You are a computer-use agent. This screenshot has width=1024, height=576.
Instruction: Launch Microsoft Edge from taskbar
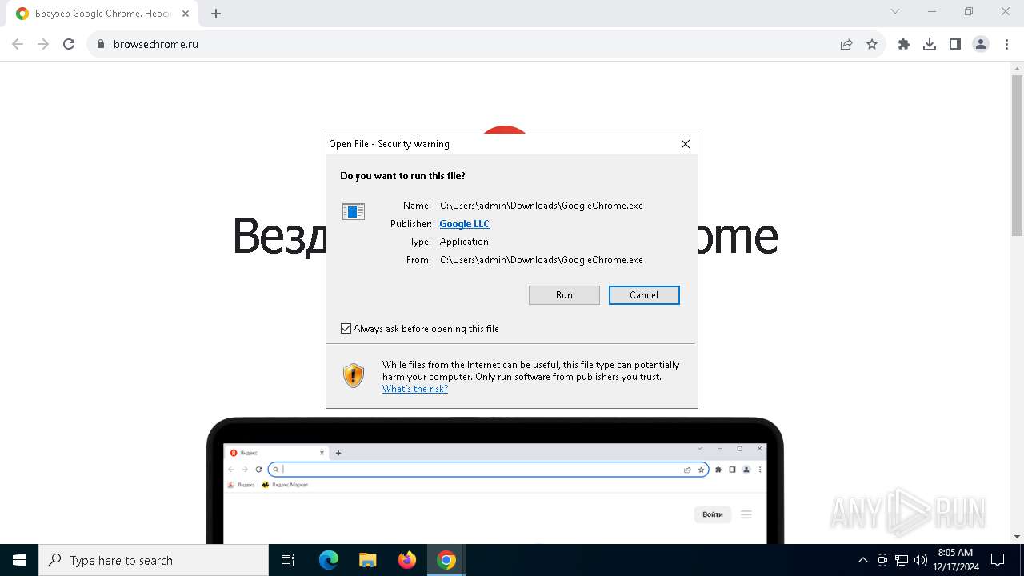click(x=329, y=560)
